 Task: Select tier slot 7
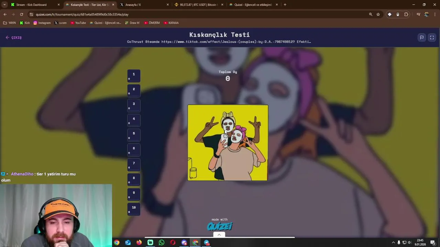click(134, 165)
